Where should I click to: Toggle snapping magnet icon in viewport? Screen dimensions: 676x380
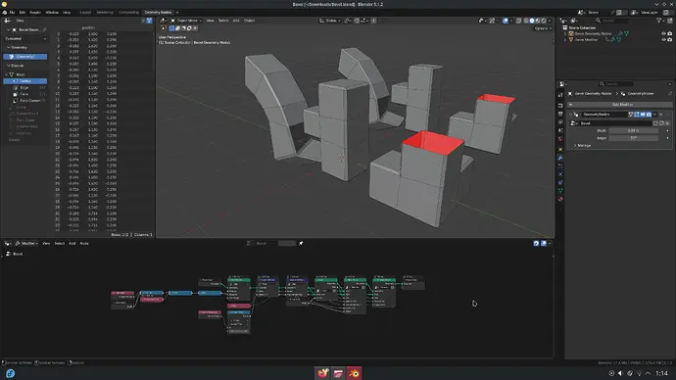(357, 21)
